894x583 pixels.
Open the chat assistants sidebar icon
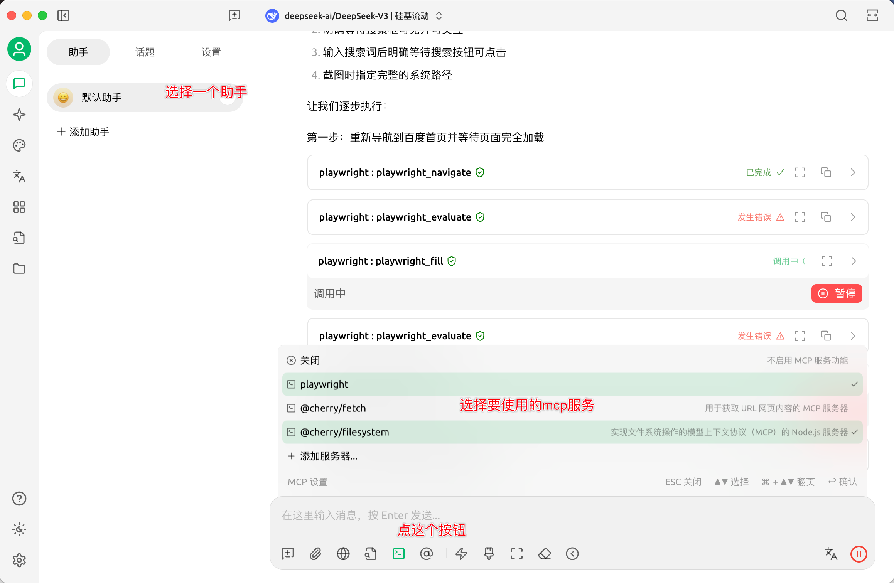click(19, 84)
